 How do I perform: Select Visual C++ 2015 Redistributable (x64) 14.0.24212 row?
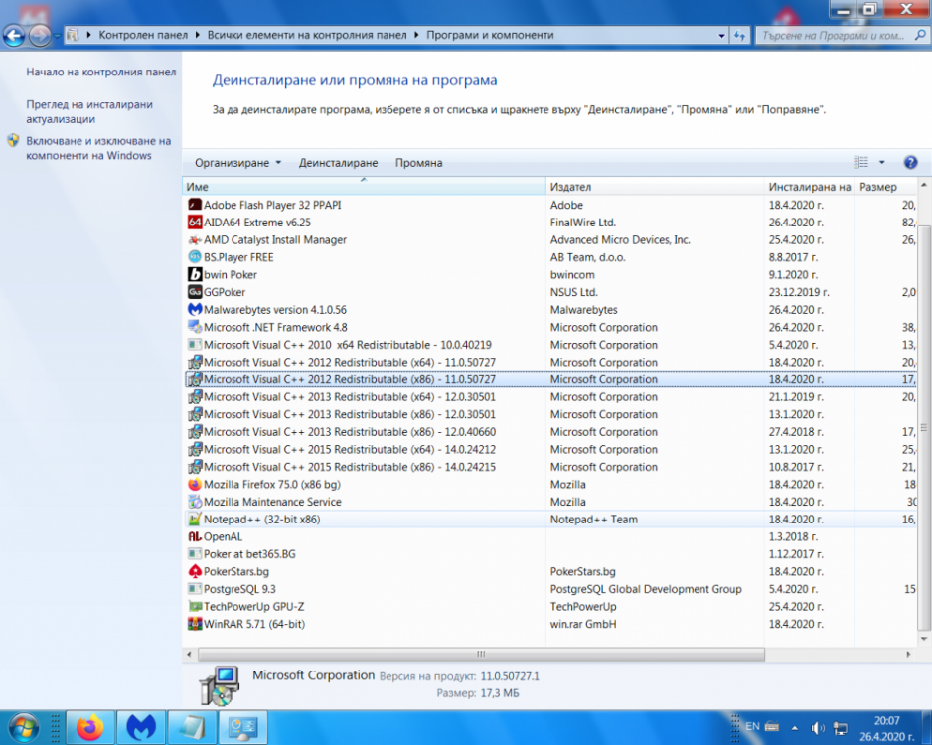tap(550, 449)
